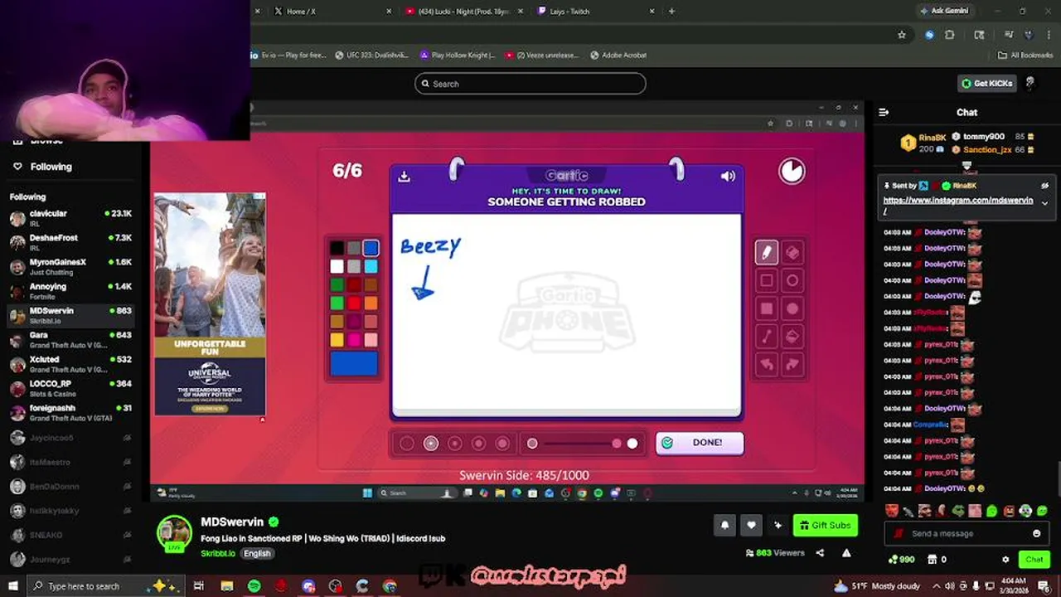Screen dimensions: 1061x597
Task: Redo the drawing stroke
Action: click(x=792, y=365)
